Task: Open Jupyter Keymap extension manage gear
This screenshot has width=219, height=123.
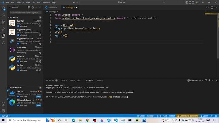Action: pos(40,35)
